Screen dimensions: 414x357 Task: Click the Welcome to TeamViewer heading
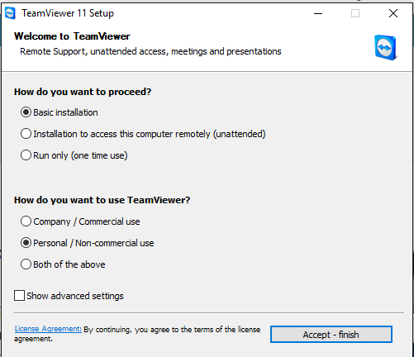72,36
